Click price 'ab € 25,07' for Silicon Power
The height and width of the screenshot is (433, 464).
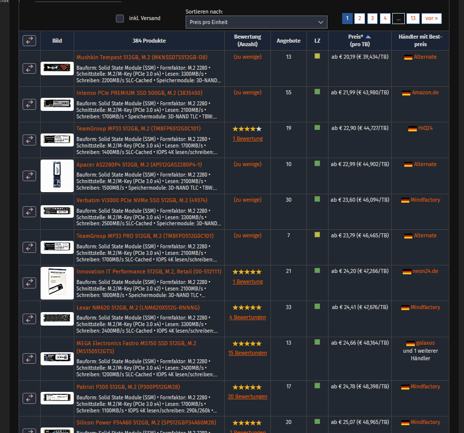343,422
